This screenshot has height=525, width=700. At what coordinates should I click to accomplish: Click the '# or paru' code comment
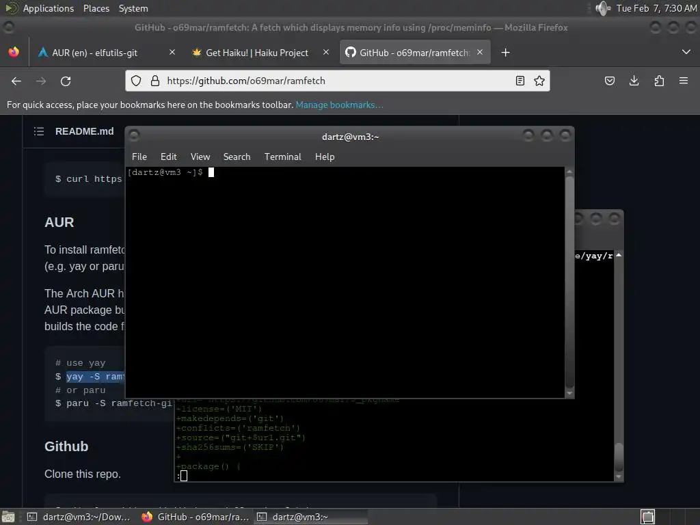(x=81, y=390)
